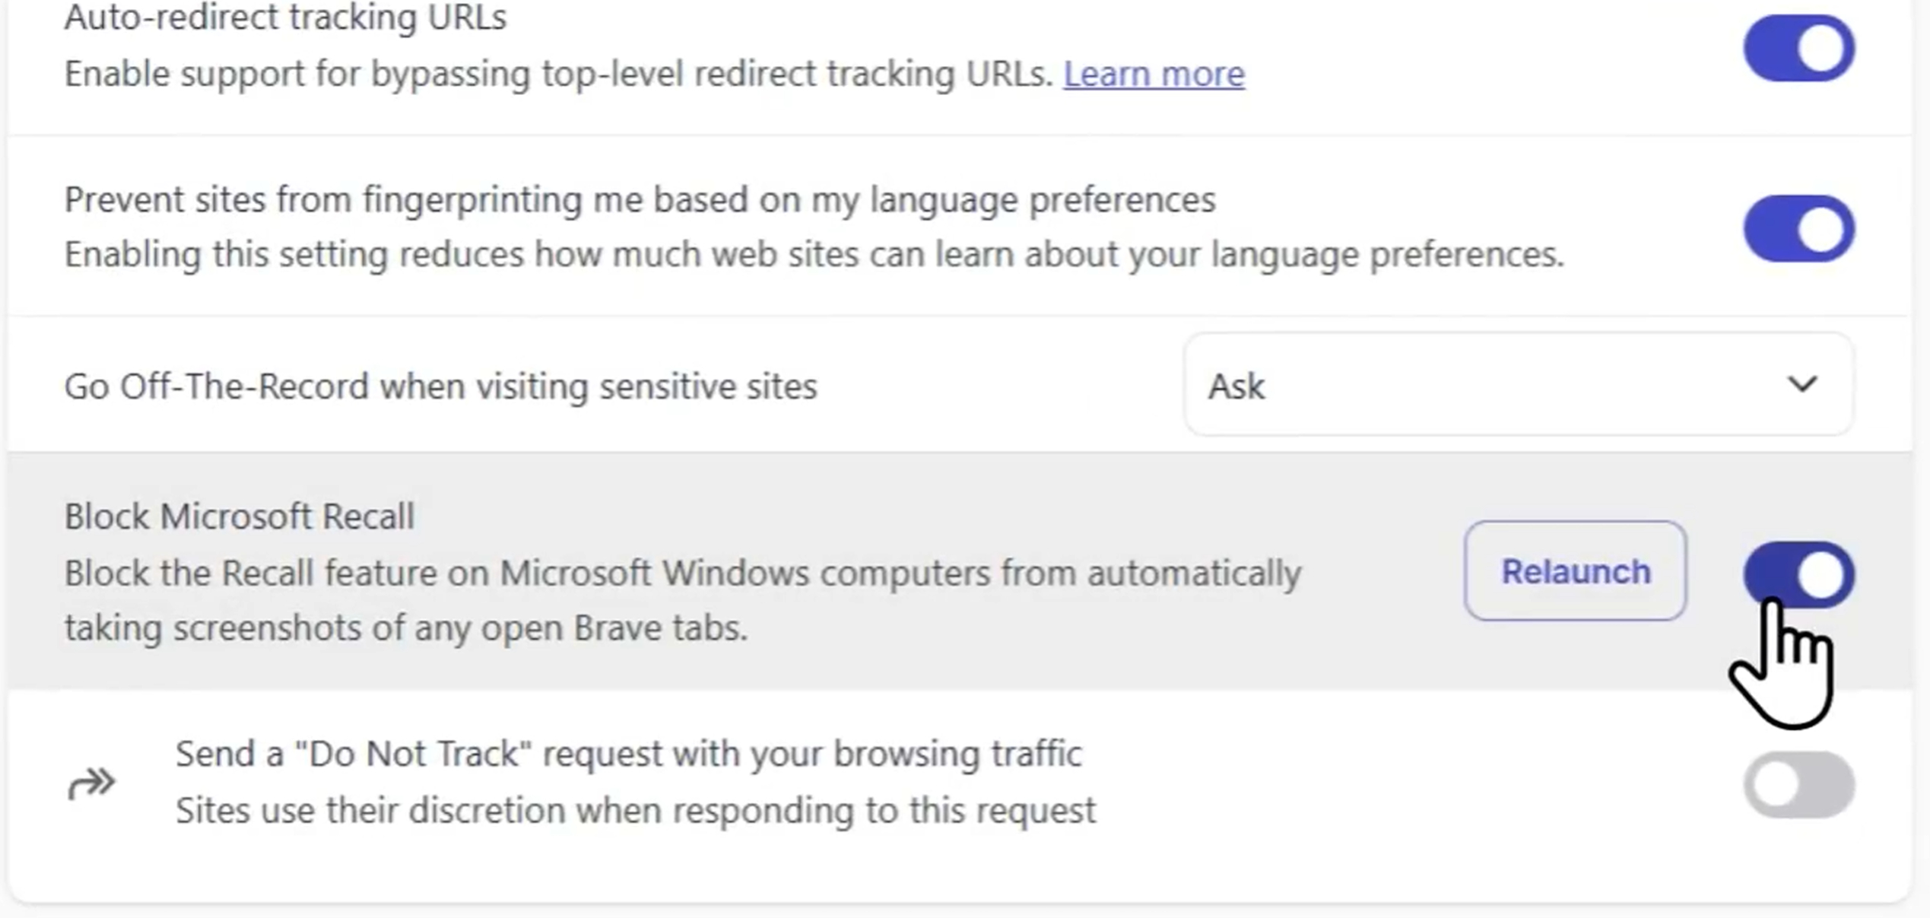This screenshot has height=918, width=1930.
Task: Toggle off Auto-redirect tracking URLs
Action: [1799, 49]
